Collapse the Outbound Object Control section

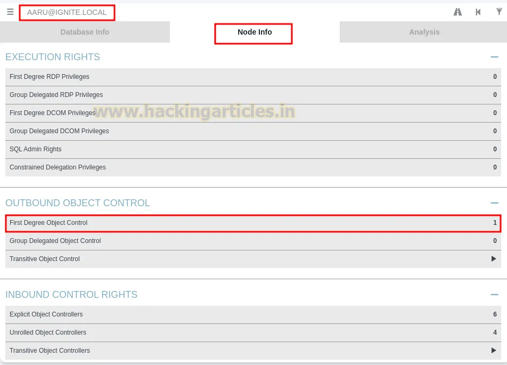coord(494,203)
